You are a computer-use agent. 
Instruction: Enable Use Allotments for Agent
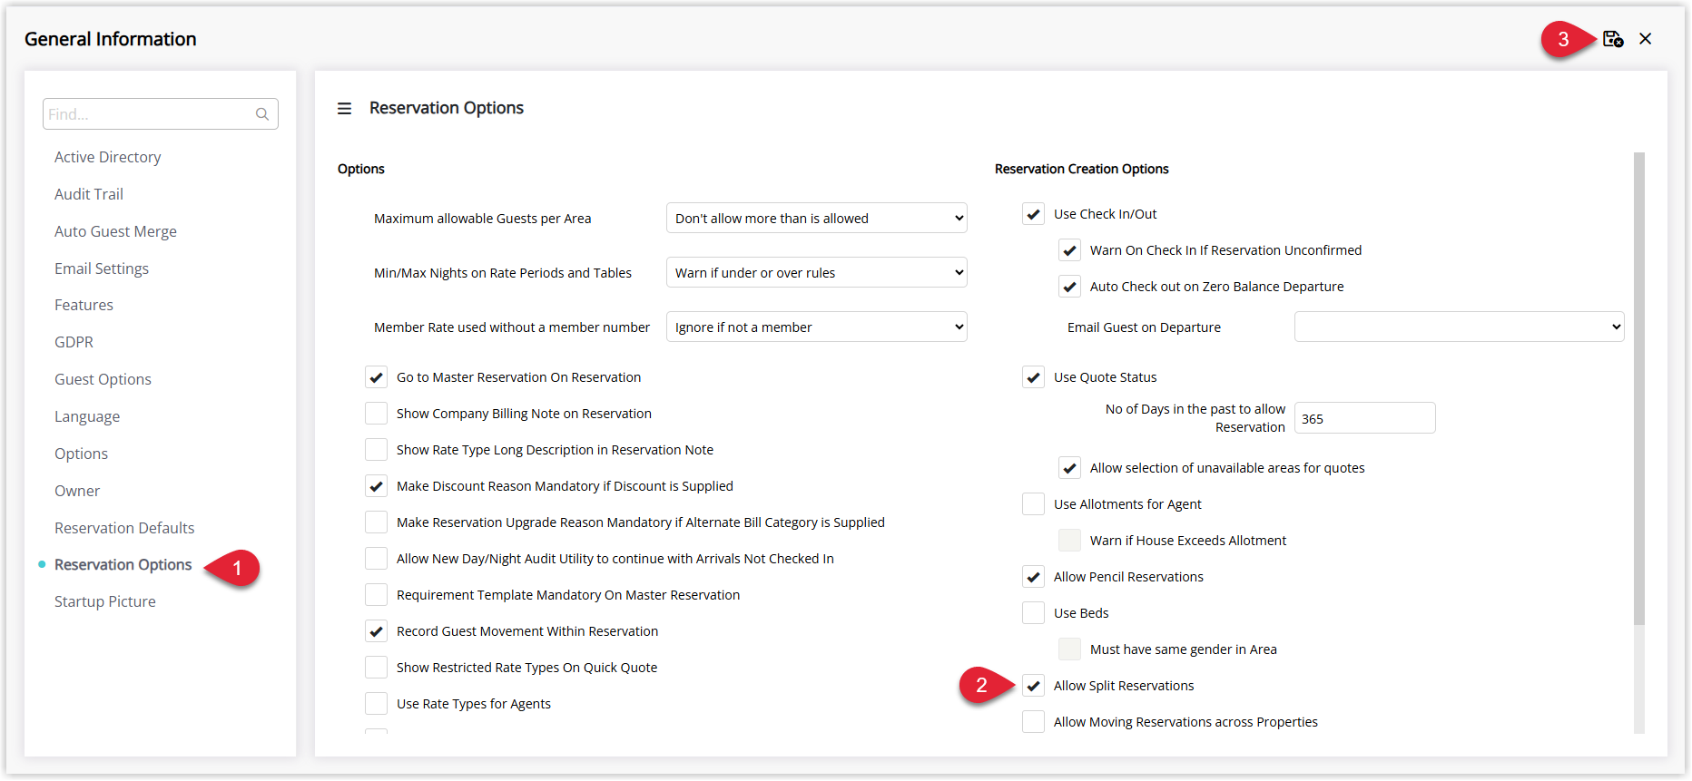tap(1034, 504)
